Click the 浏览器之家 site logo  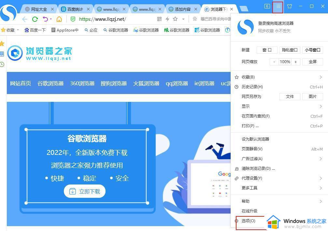click(x=39, y=53)
